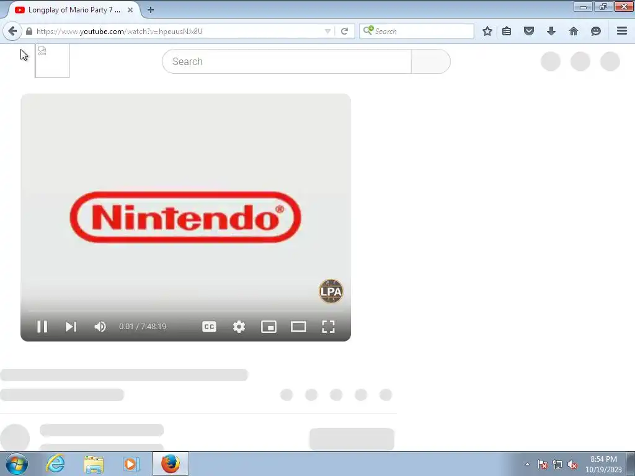Viewport: 635px width, 476px height.
Task: Select the Longplay of Mario Party 7 tab
Action: [74, 10]
